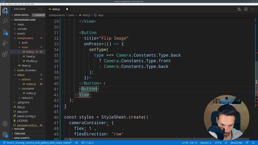Expand the auth folder
Viewport: 258px width, 145px height.
click(x=28, y=43)
